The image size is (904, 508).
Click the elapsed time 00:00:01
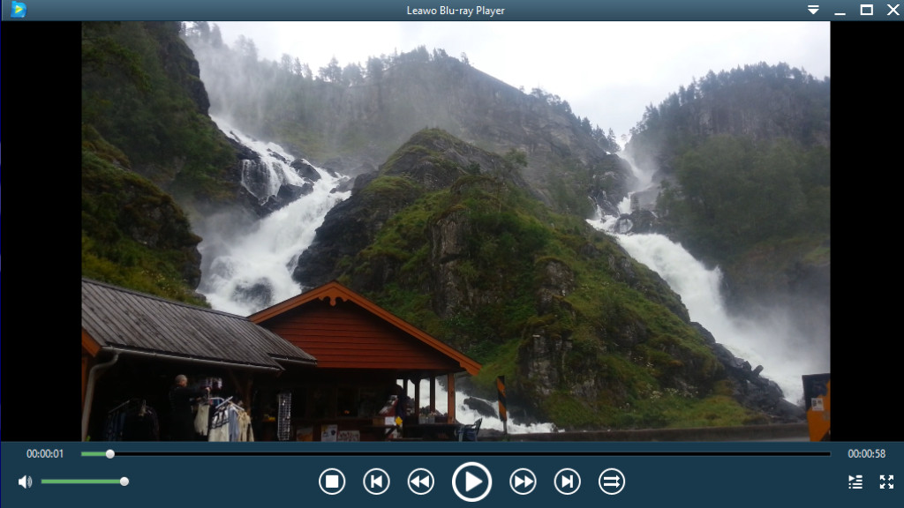tap(45, 454)
